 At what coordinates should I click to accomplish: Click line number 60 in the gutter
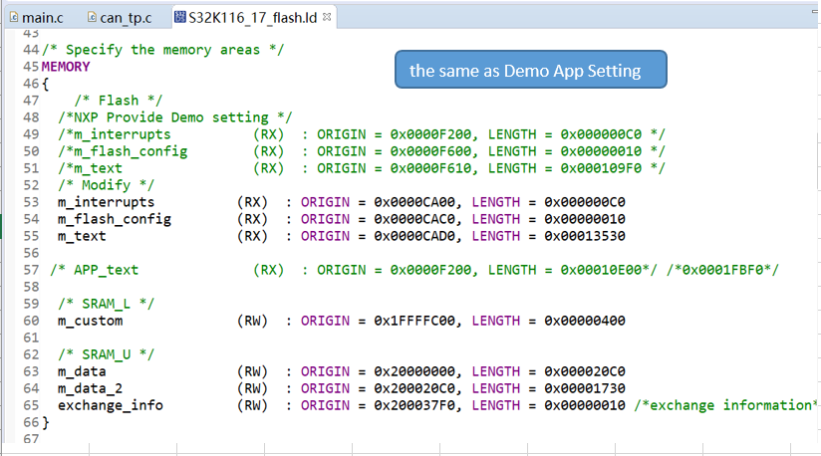pos(30,321)
